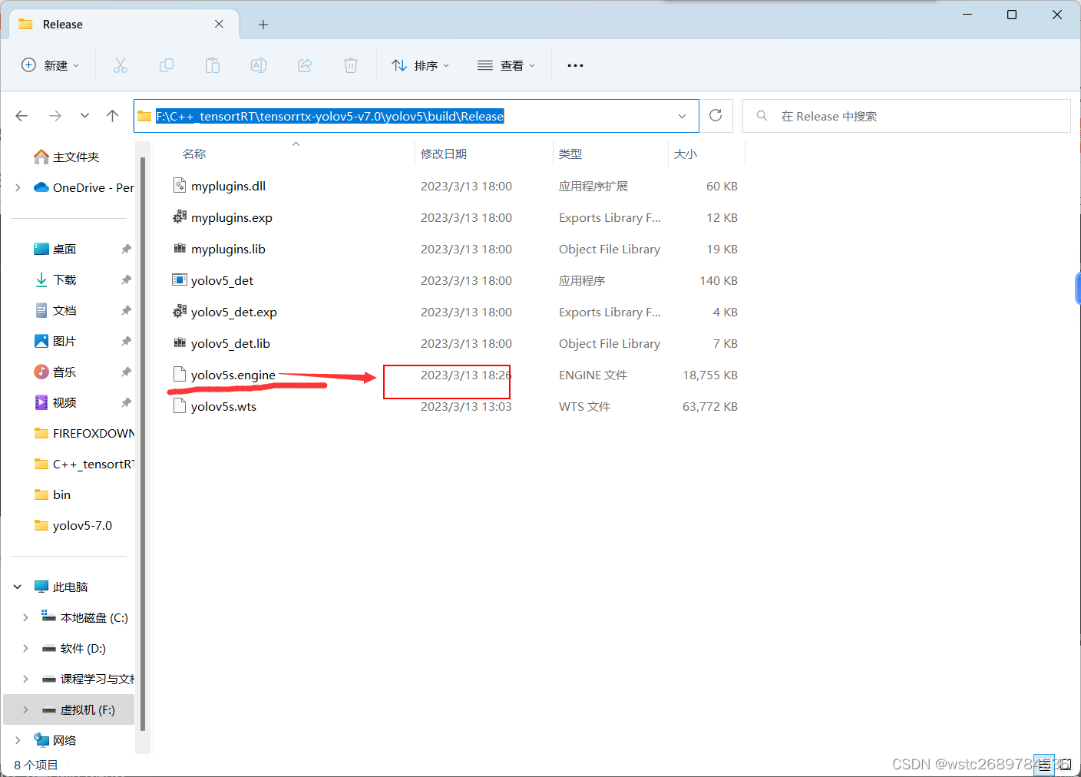
Task: Collapse the 此电脑 tree node
Action: [18, 587]
